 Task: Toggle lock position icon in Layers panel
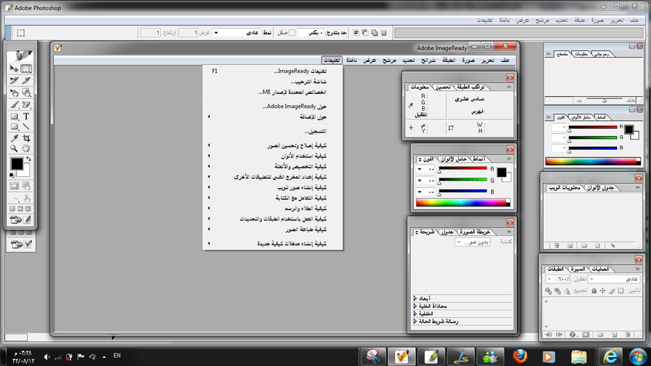point(603,291)
